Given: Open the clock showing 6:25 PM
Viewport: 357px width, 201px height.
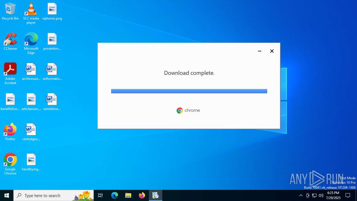Looking at the screenshot, I should point(333,195).
